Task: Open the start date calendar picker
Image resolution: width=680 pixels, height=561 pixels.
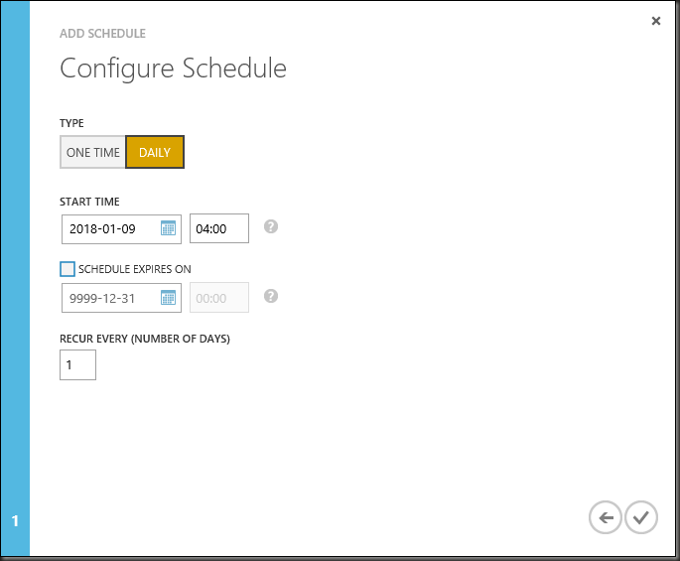Action: 168,228
